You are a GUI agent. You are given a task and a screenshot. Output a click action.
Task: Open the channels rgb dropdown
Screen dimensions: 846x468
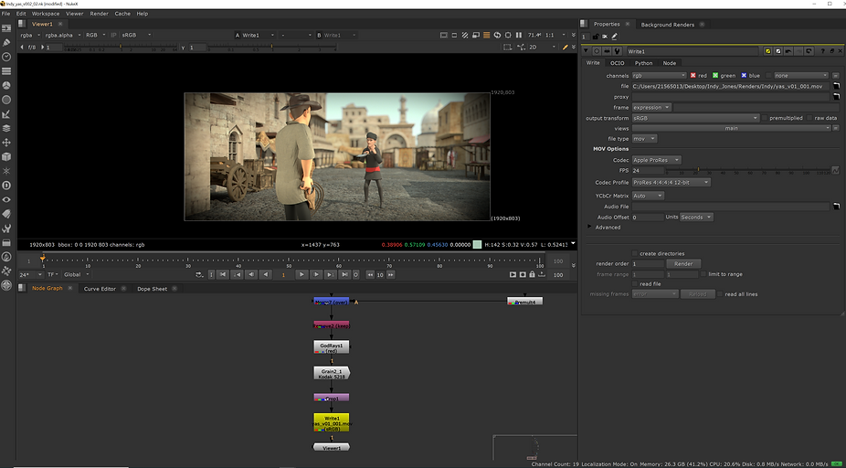tap(660, 76)
